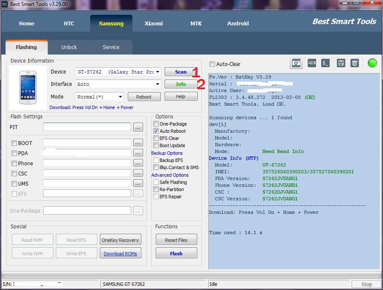Open the Download ROMs link

coord(120,254)
